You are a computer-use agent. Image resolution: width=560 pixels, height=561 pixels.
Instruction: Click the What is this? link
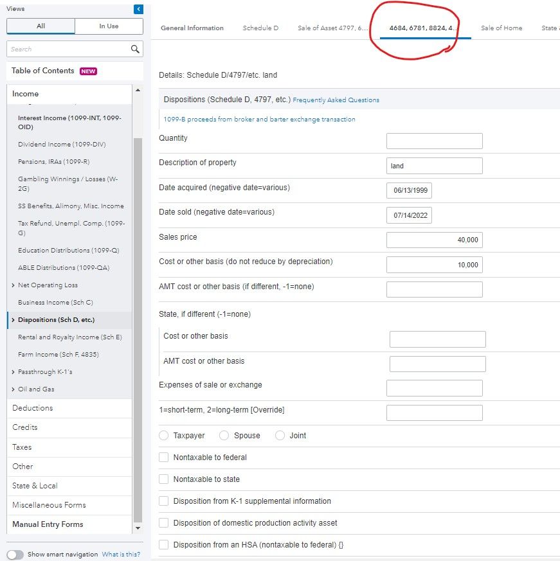[121, 555]
